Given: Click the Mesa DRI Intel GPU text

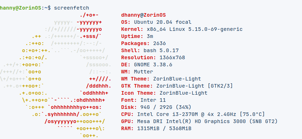Looking at the screenshot, I should pyautogui.click(x=207, y=122).
